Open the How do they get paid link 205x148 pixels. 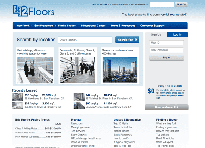[168, 131]
